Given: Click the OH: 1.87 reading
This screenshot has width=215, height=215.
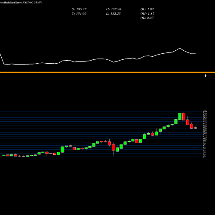Looking at the screenshot, I should (x=147, y=13).
